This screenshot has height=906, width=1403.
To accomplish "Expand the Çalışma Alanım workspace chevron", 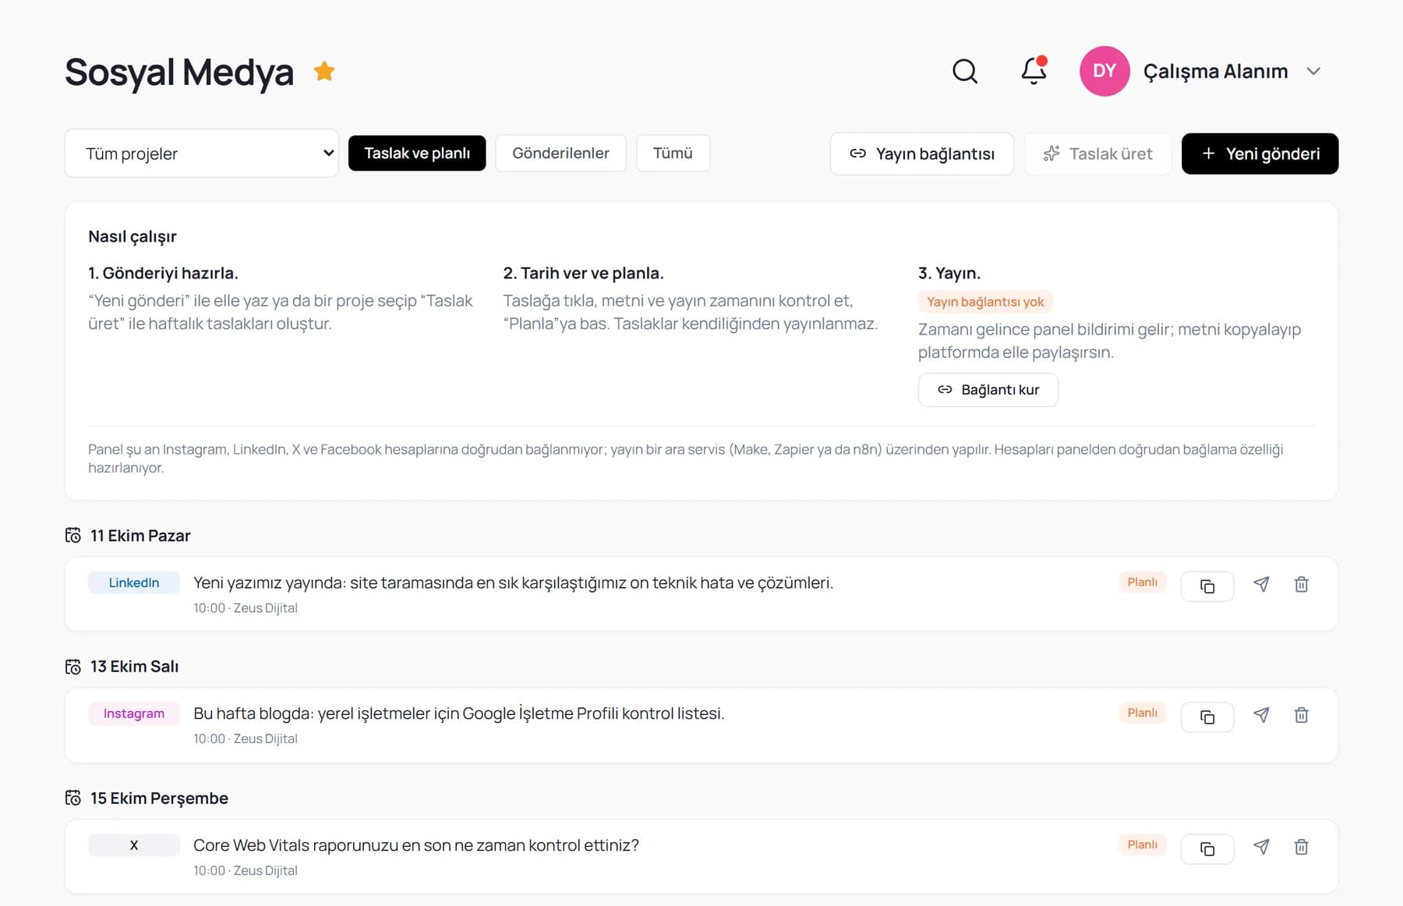I will (1313, 71).
